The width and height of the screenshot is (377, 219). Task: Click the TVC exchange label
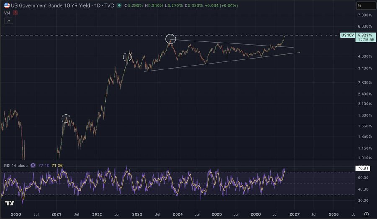(109, 5)
